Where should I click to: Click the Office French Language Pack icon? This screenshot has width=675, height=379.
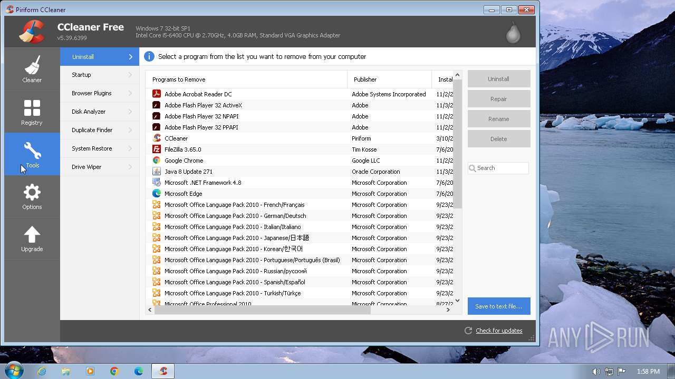157,204
